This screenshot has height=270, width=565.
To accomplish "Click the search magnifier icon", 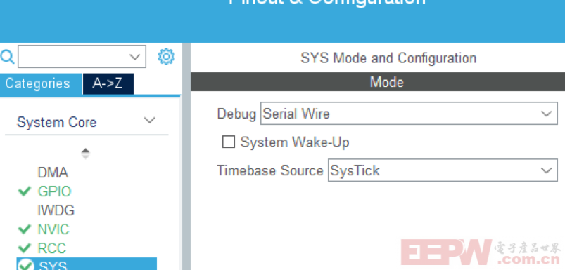I will point(7,57).
